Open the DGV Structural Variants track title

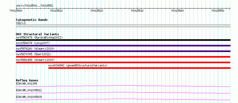point(37,34)
